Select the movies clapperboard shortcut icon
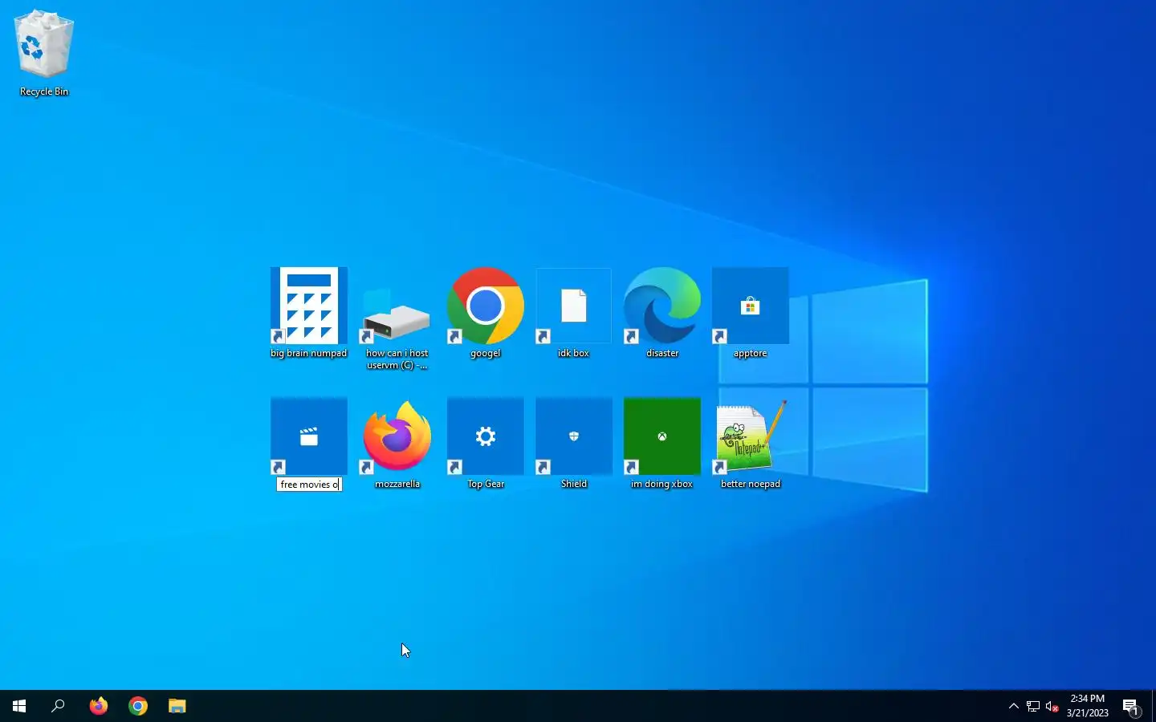Viewport: 1156px width, 722px height. click(309, 436)
